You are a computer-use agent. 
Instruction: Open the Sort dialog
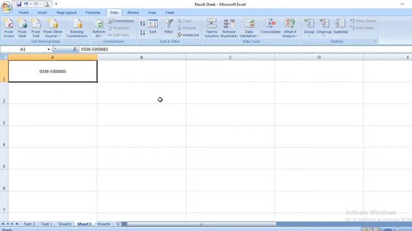click(153, 26)
